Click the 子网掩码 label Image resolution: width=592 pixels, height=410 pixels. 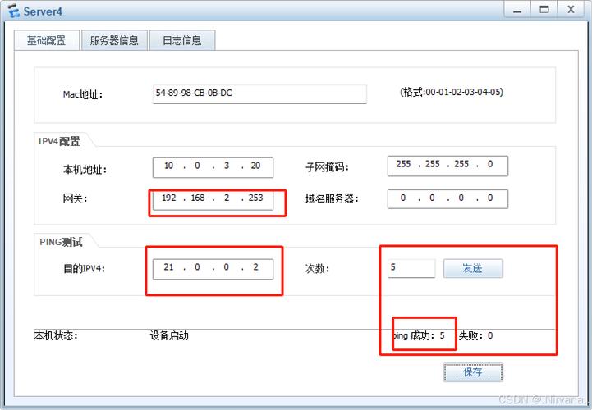[327, 166]
